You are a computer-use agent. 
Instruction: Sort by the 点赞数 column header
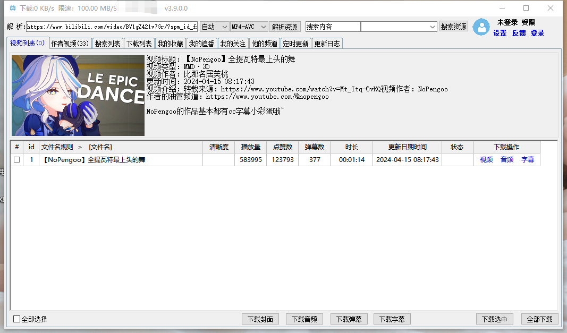[x=282, y=147]
